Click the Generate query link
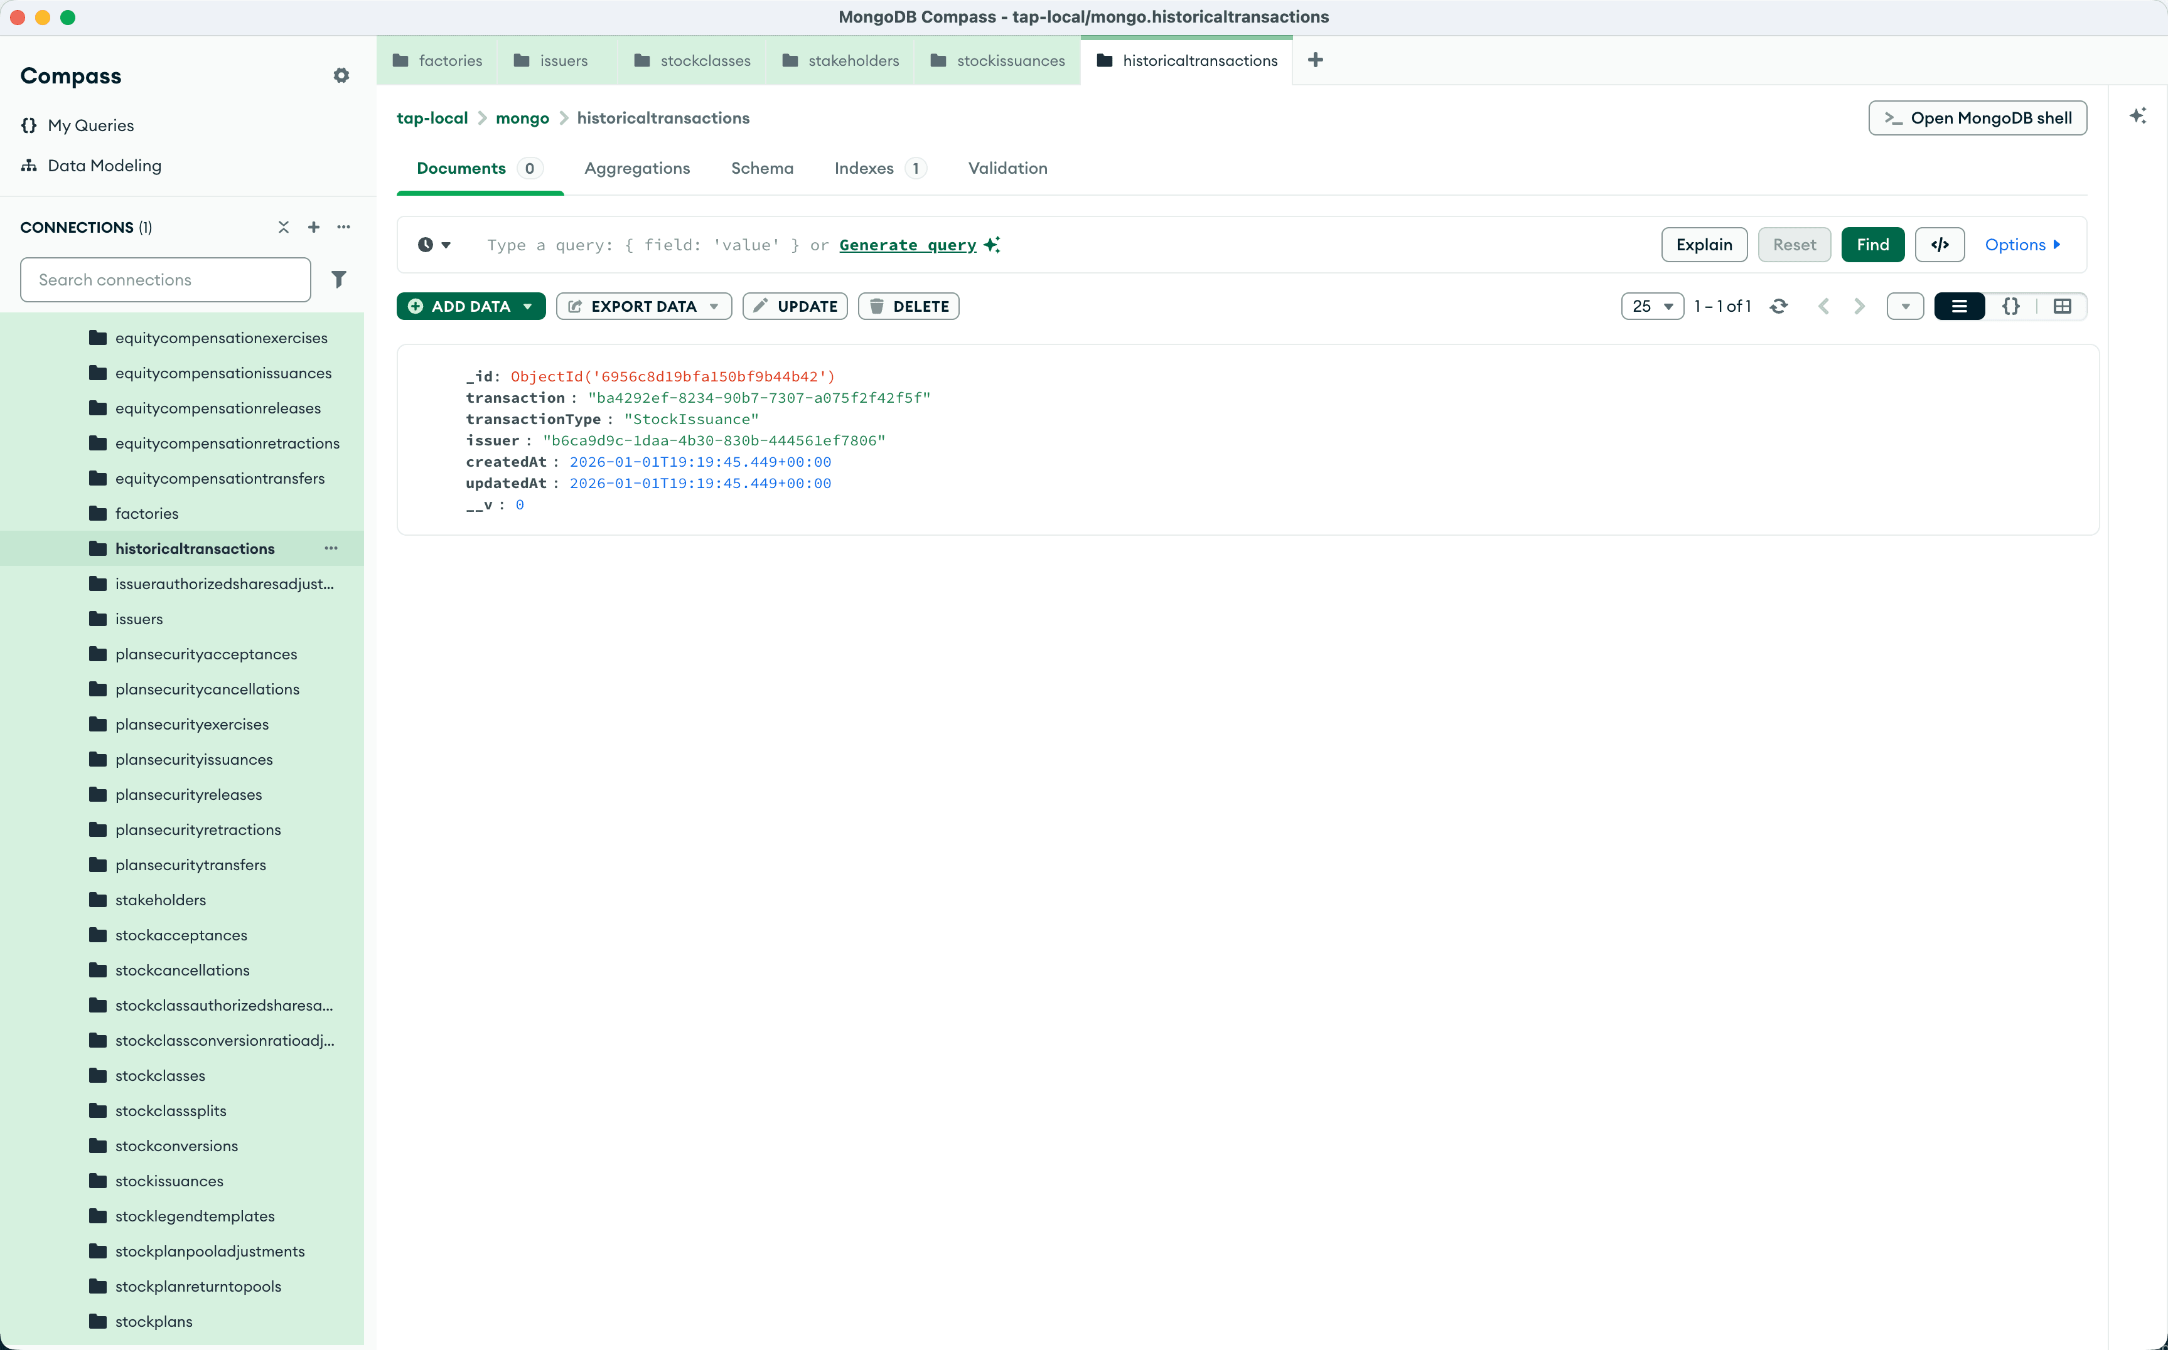The width and height of the screenshot is (2168, 1350). pos(908,245)
